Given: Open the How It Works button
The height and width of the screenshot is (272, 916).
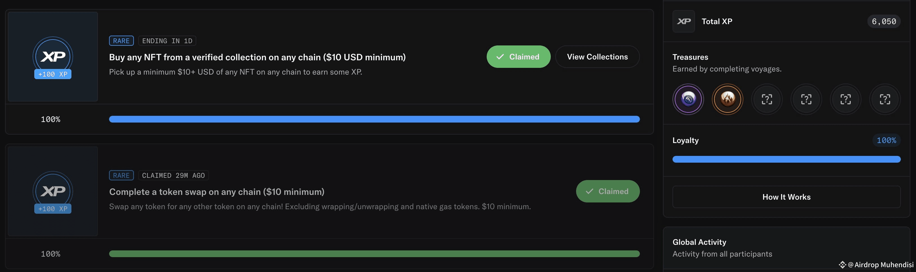Looking at the screenshot, I should tap(786, 197).
